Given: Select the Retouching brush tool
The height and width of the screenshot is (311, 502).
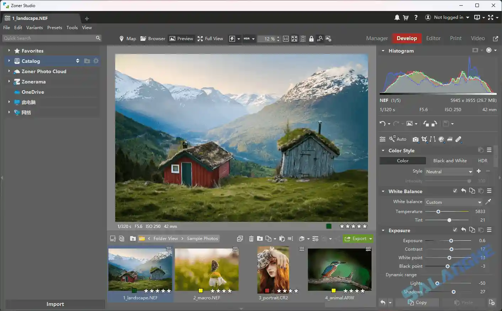Looking at the screenshot, I should click(458, 139).
